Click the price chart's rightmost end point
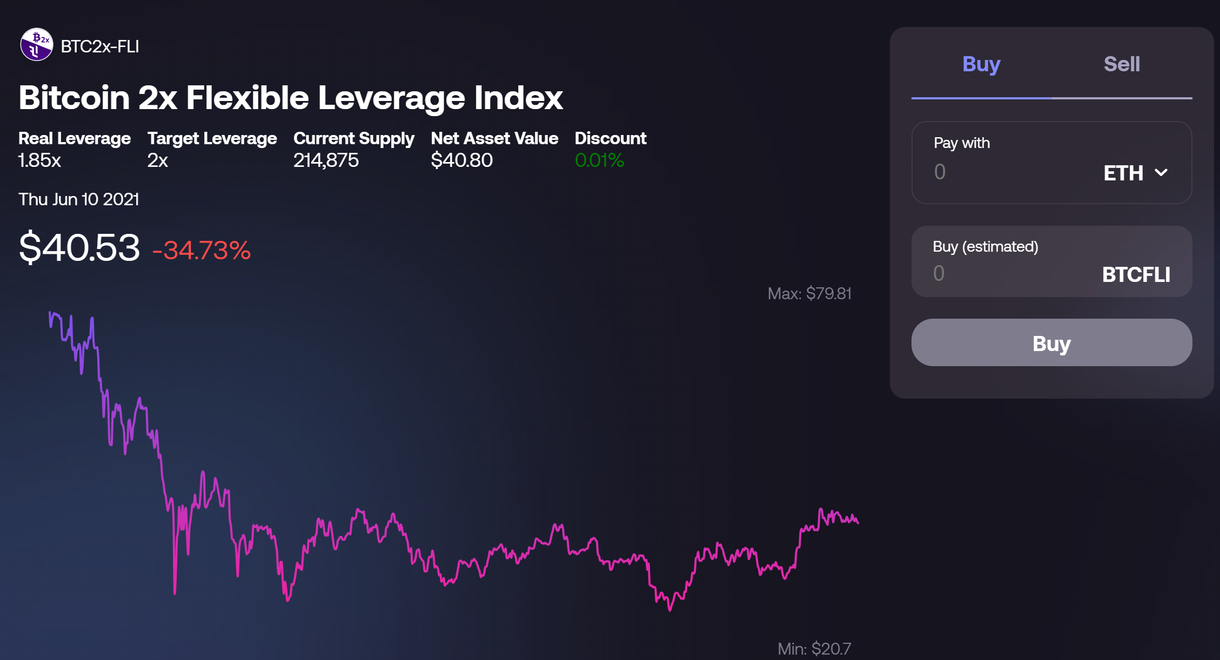This screenshot has height=660, width=1220. 857,522
